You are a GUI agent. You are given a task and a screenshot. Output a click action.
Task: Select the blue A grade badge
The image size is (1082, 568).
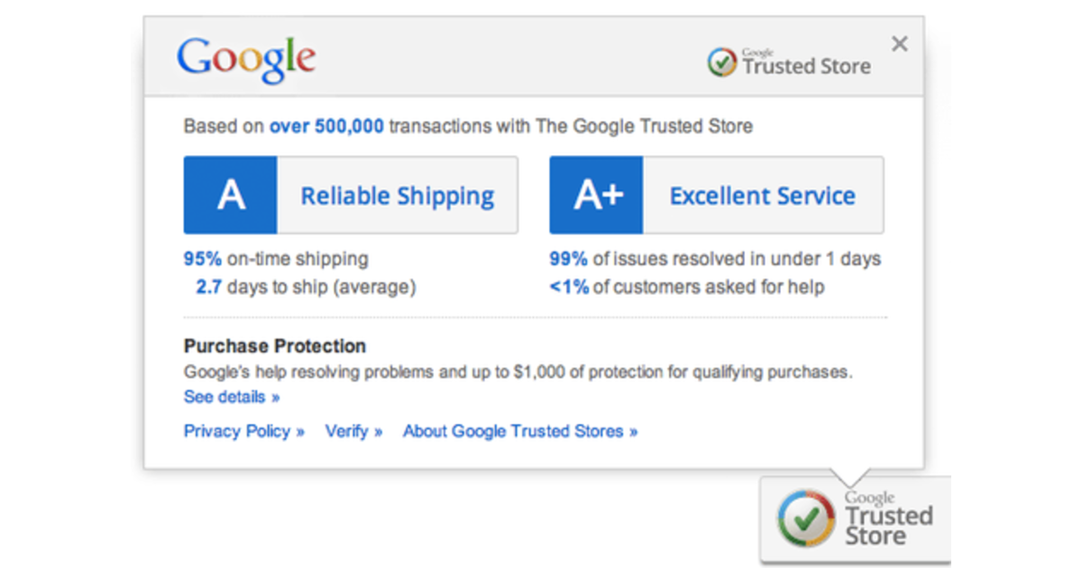[x=229, y=195]
